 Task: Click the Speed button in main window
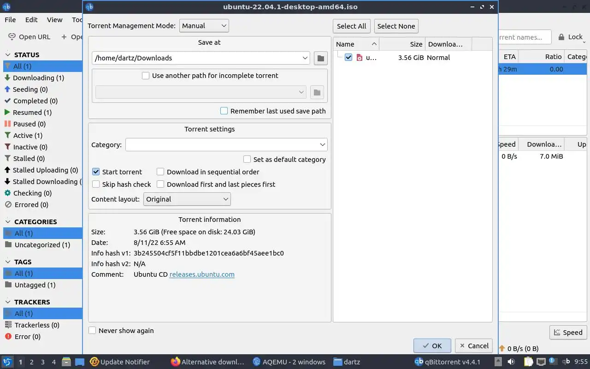coord(568,332)
